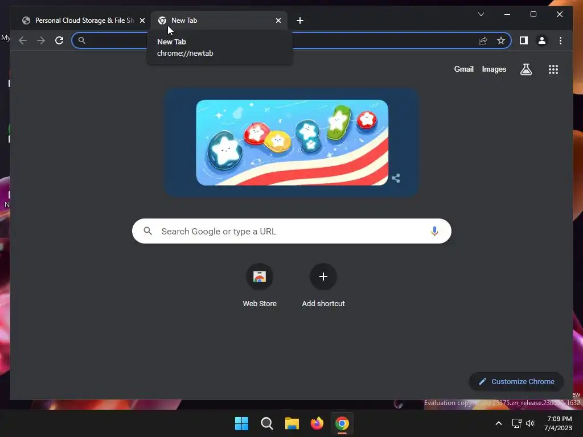Focus the Search Google or type a URL box
This screenshot has width=583, height=437.
pos(291,231)
